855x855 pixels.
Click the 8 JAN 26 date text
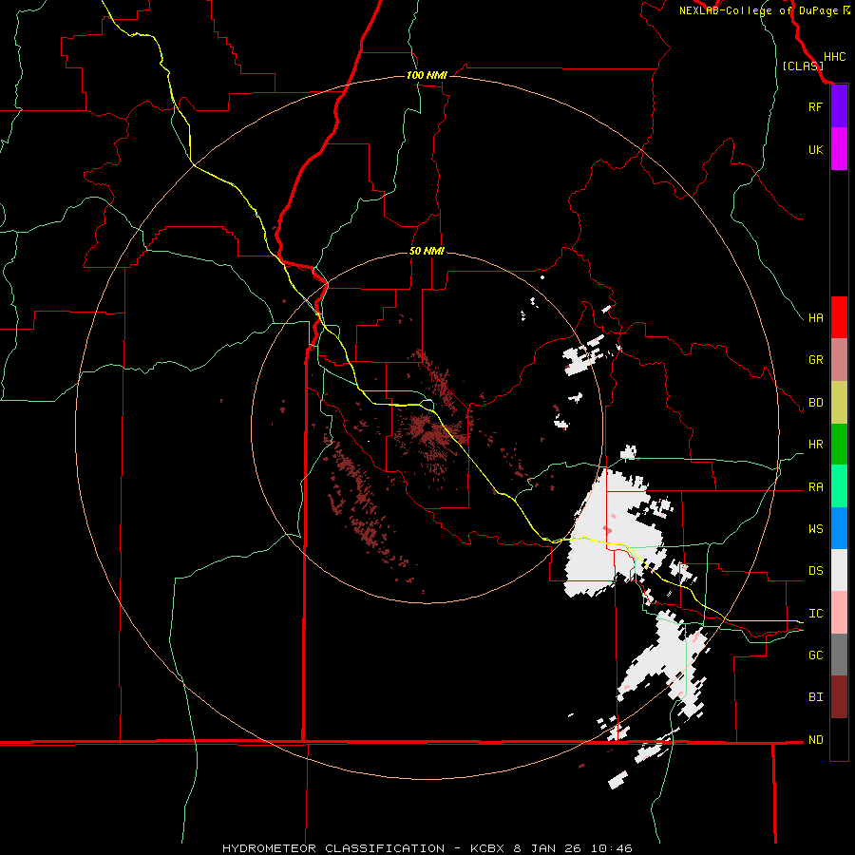pos(547,848)
